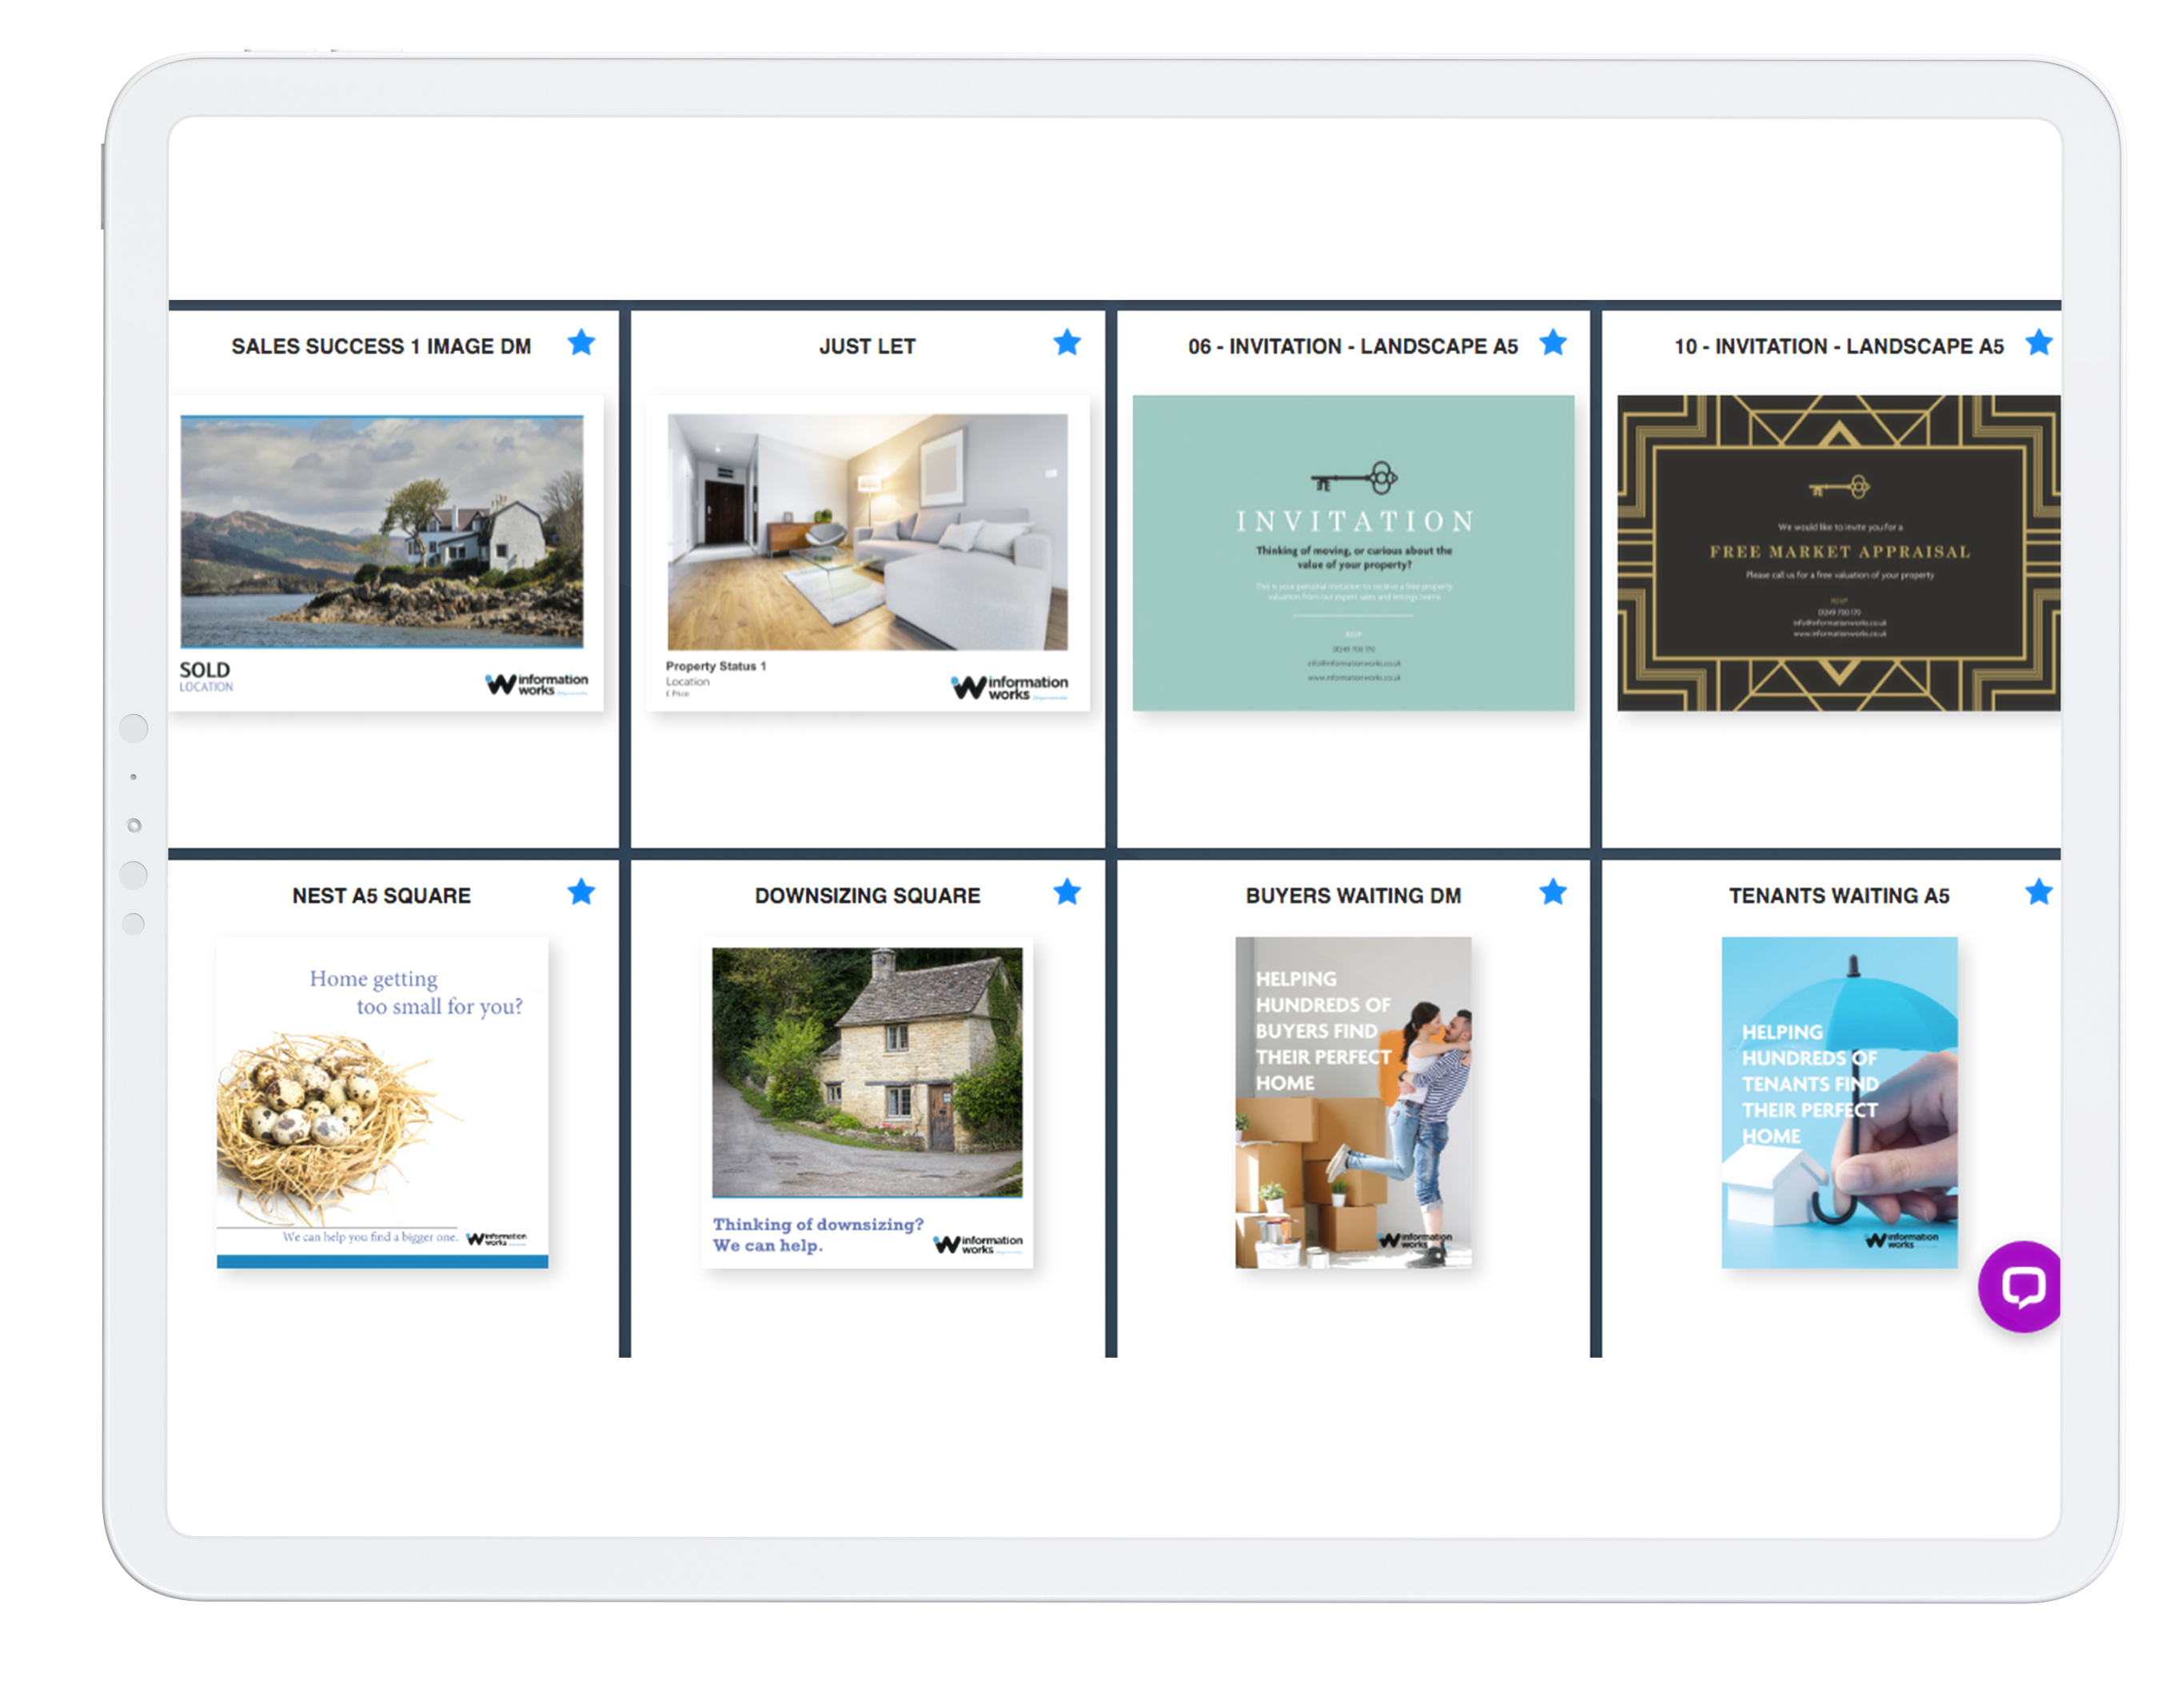Toggle star on 06 - Invitation Landscape A5
This screenshot has width=2162, height=1708.
1553,343
